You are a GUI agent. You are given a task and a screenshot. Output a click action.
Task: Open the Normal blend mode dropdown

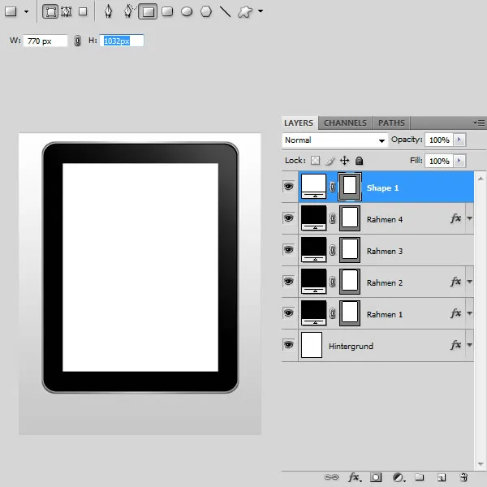(334, 140)
